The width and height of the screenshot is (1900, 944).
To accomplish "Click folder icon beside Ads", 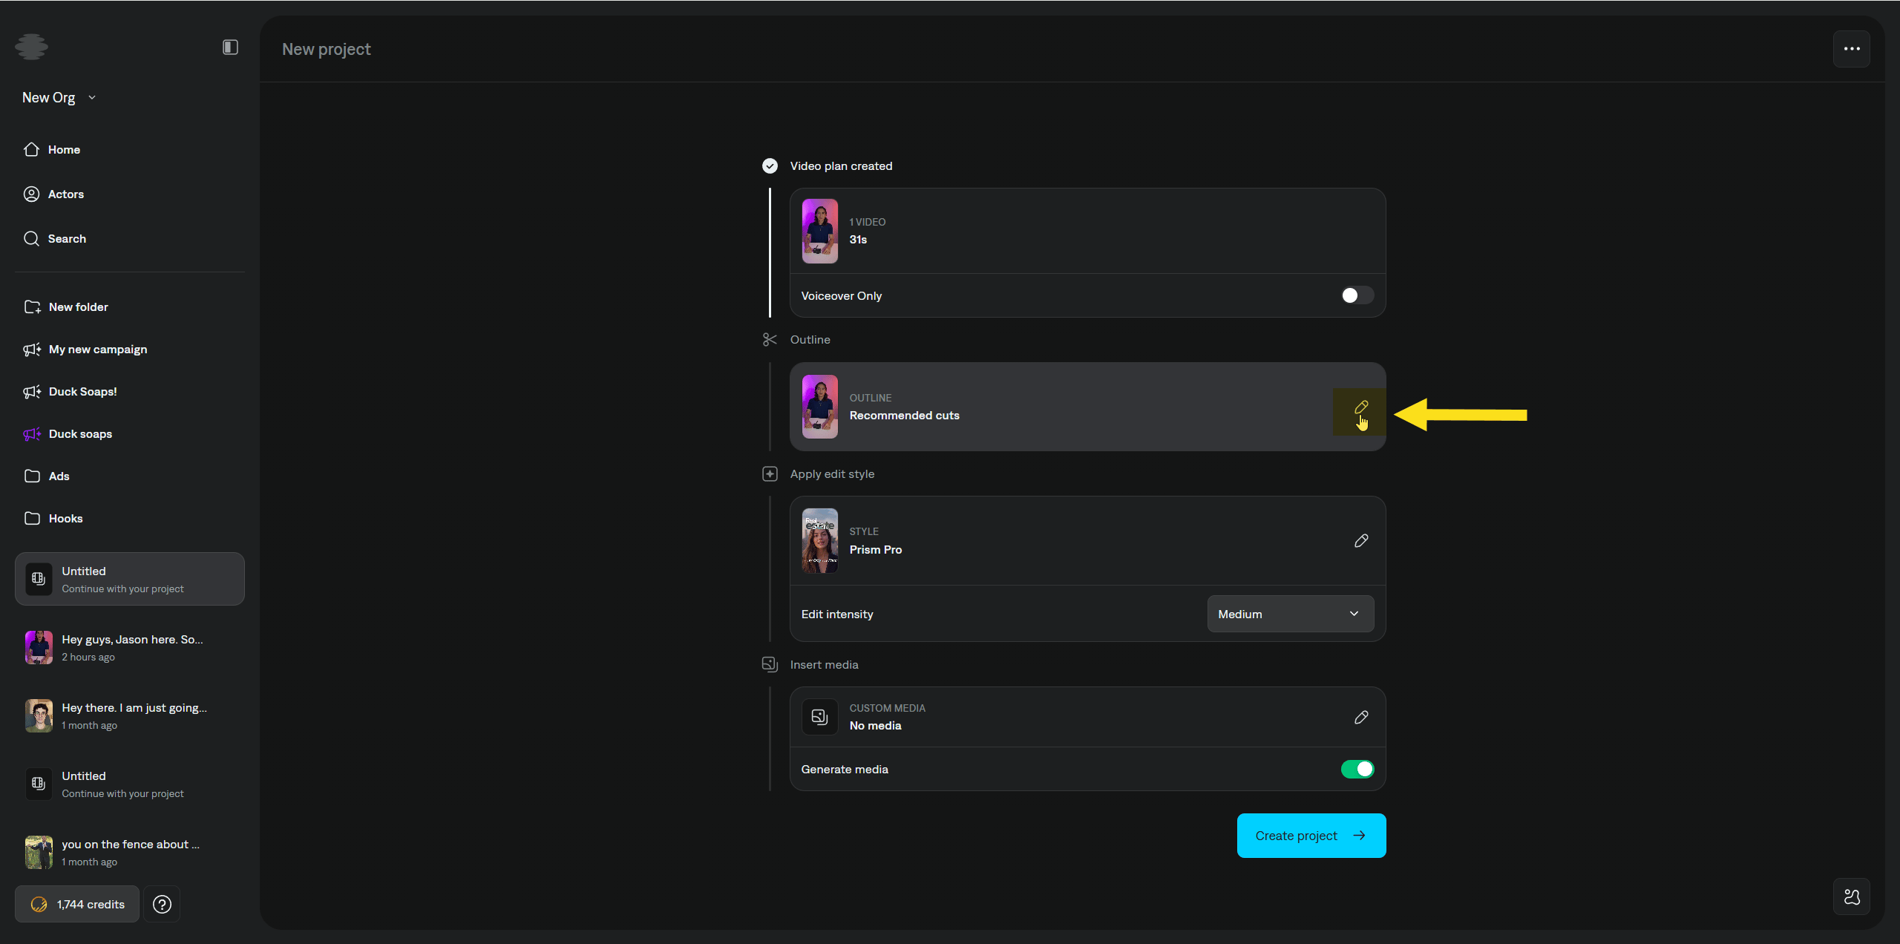I will 32,476.
